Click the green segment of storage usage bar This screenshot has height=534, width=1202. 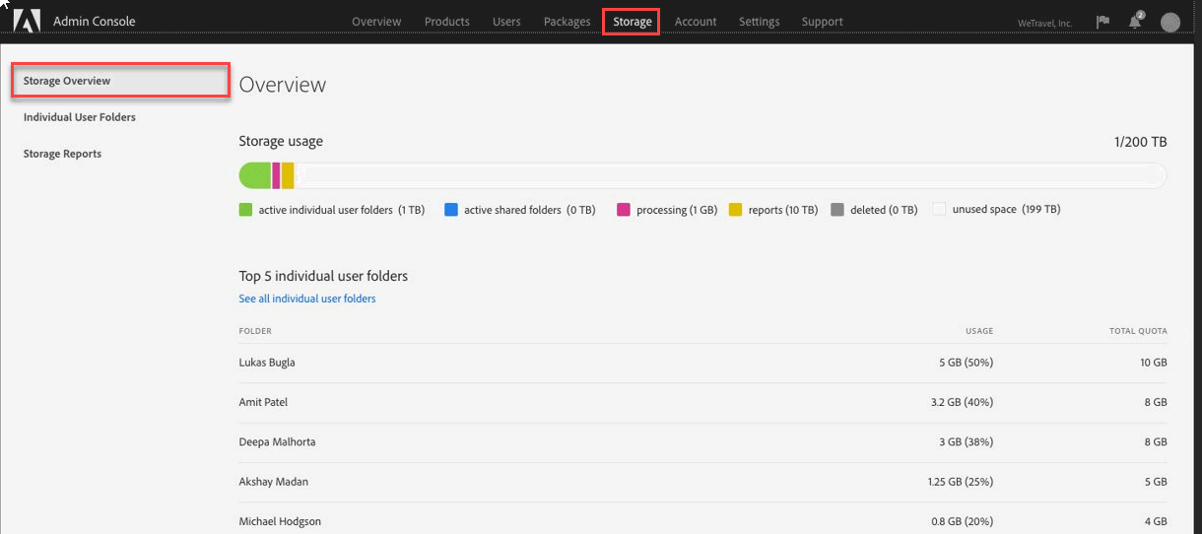(x=255, y=175)
